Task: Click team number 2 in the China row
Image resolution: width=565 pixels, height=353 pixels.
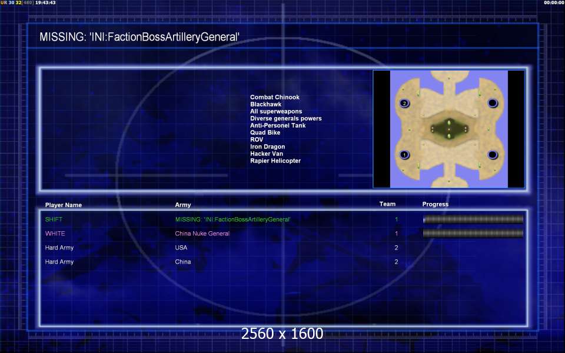Action: click(x=396, y=262)
